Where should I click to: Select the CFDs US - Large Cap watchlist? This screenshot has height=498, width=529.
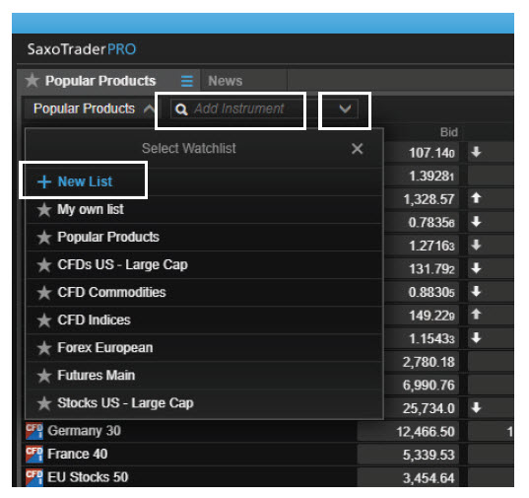[x=204, y=264]
